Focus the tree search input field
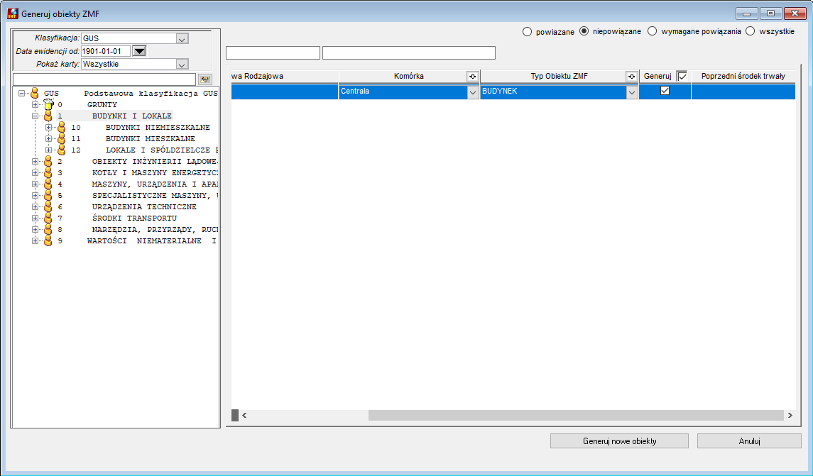The width and height of the screenshot is (813, 476). coord(104,79)
